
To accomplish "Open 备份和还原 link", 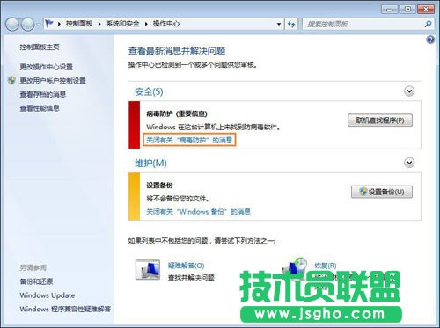I will 36,281.
